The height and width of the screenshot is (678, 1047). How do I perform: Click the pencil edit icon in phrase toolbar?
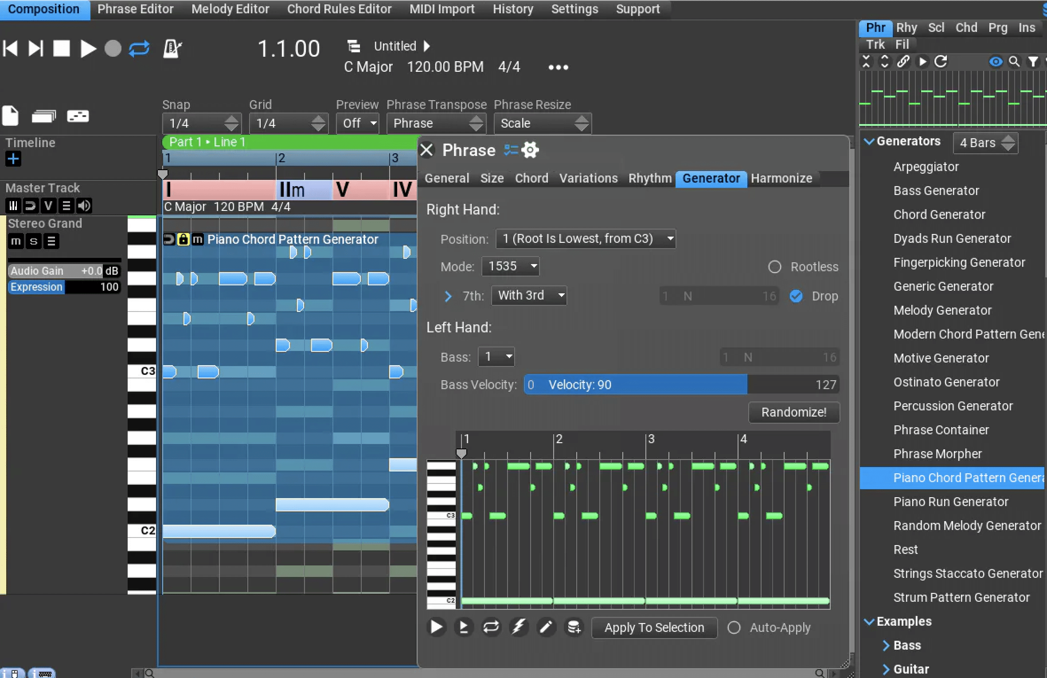(547, 627)
